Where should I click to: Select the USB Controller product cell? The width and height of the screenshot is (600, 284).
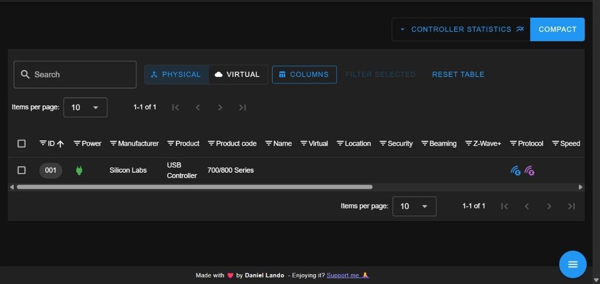(182, 170)
